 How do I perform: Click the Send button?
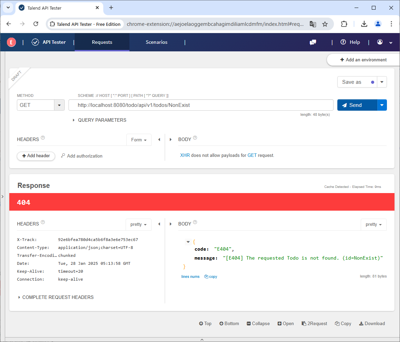(x=357, y=105)
